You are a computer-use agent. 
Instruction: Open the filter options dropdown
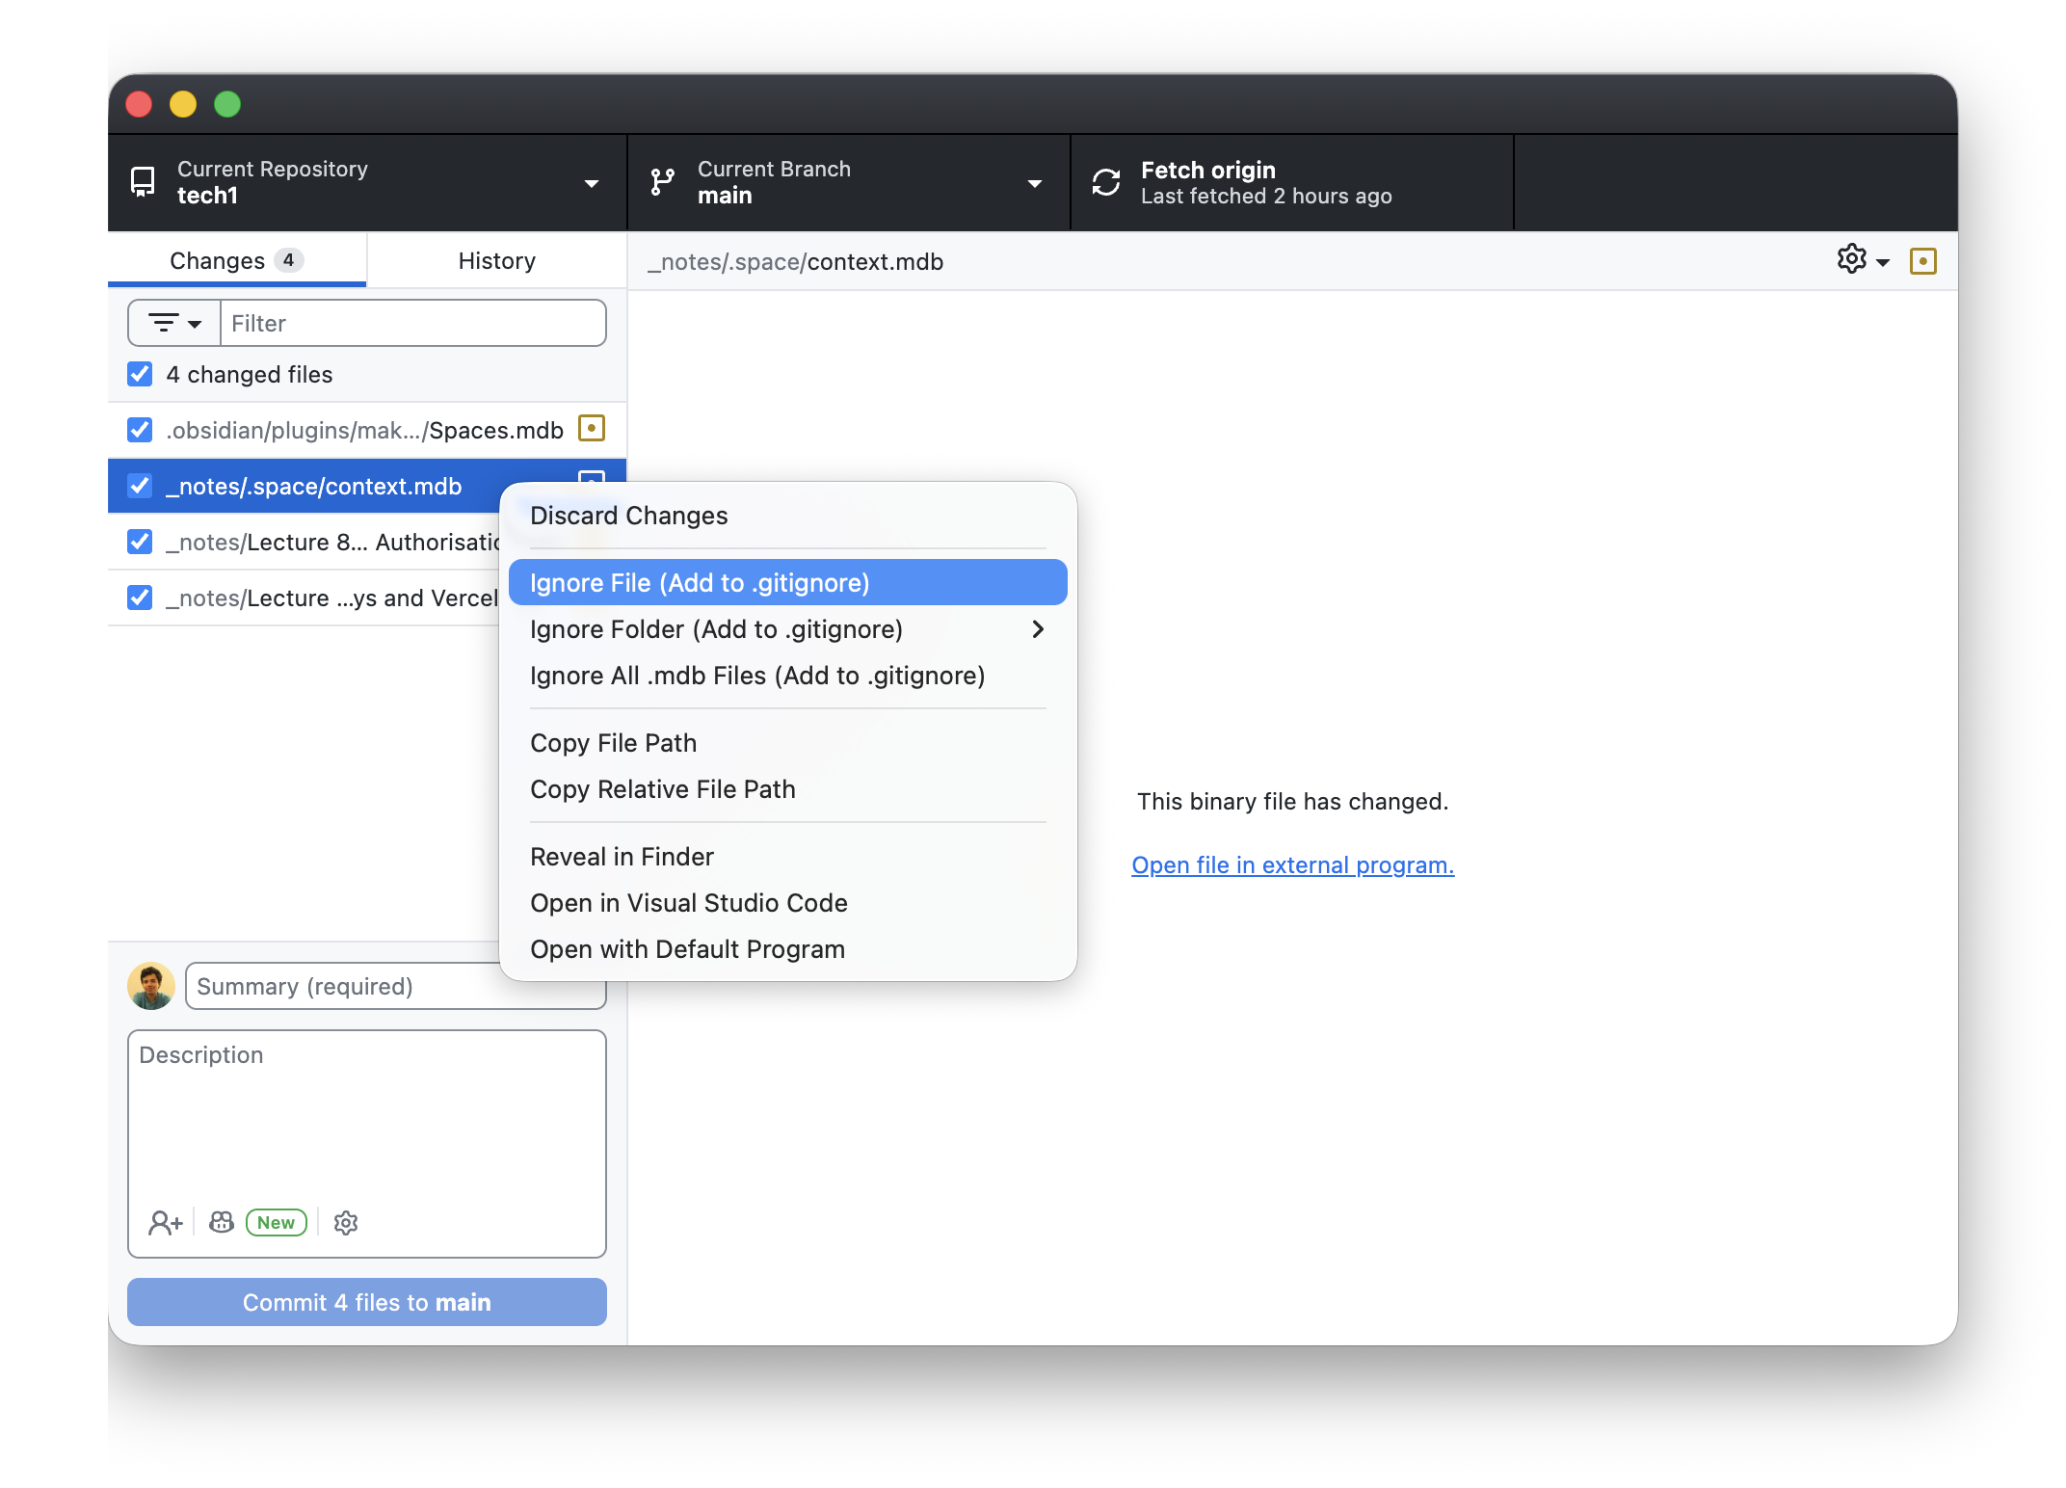pyautogui.click(x=174, y=323)
